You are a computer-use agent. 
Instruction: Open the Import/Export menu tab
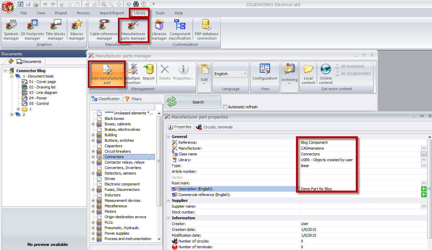[x=112, y=13]
